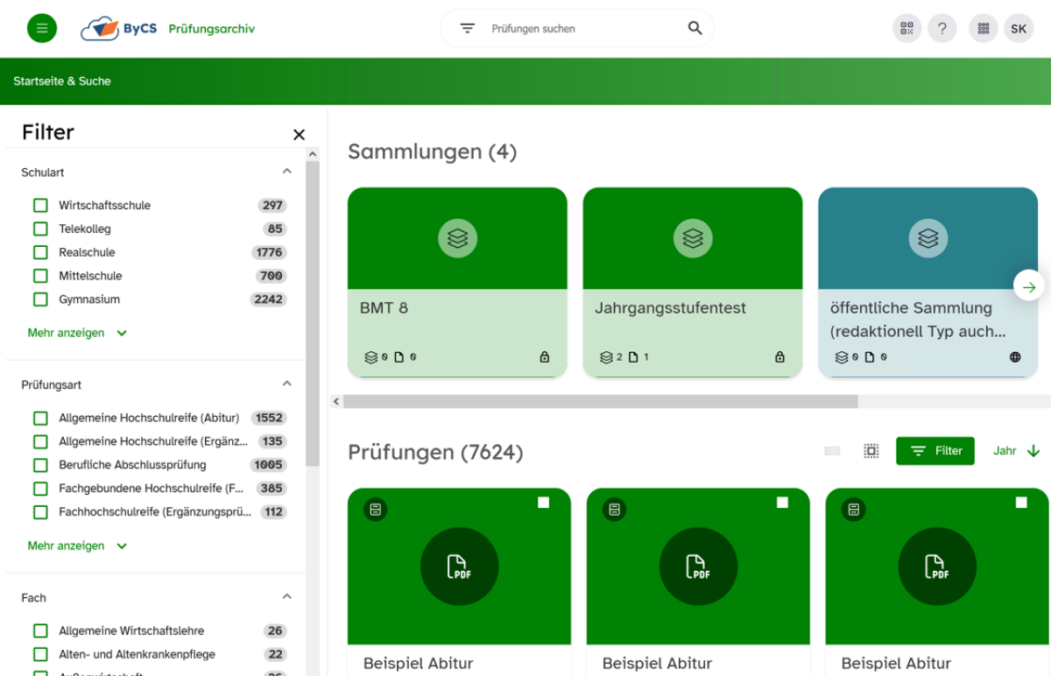The height and width of the screenshot is (676, 1051).
Task: Open search filter options icon
Action: pyautogui.click(x=468, y=29)
